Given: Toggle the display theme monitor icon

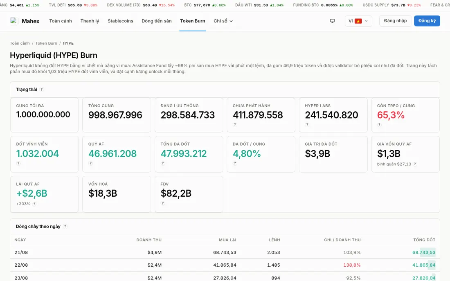Looking at the screenshot, I should (x=332, y=21).
